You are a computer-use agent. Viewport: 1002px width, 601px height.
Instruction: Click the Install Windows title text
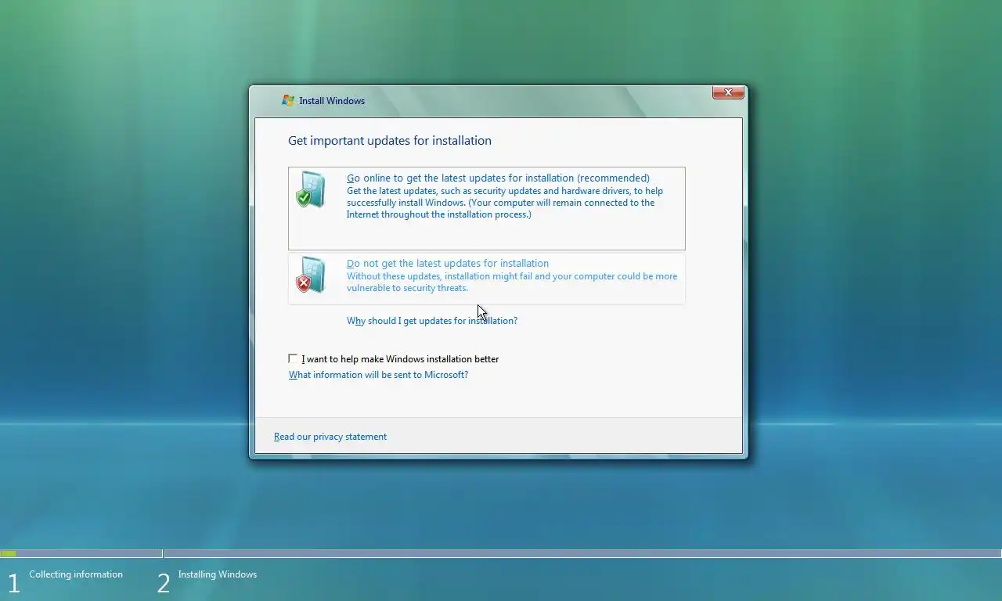332,101
